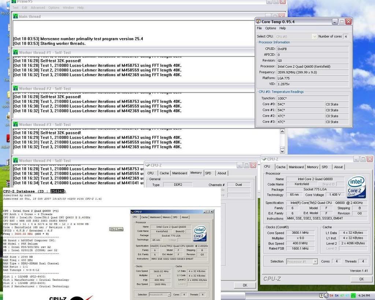375x300 pixels.
Task: Open About tab in CPU-Z processor window
Action: click(338, 167)
